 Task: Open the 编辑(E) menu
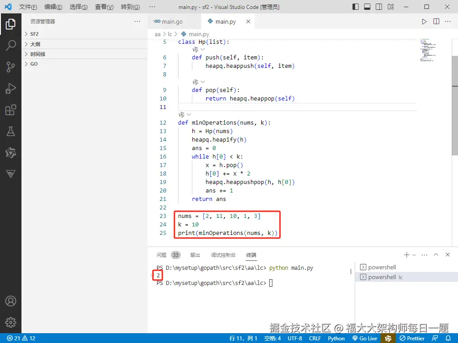53,7
